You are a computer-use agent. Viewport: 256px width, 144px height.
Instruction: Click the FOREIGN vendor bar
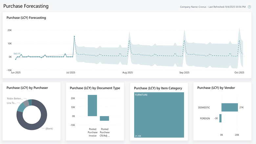(x=221, y=118)
